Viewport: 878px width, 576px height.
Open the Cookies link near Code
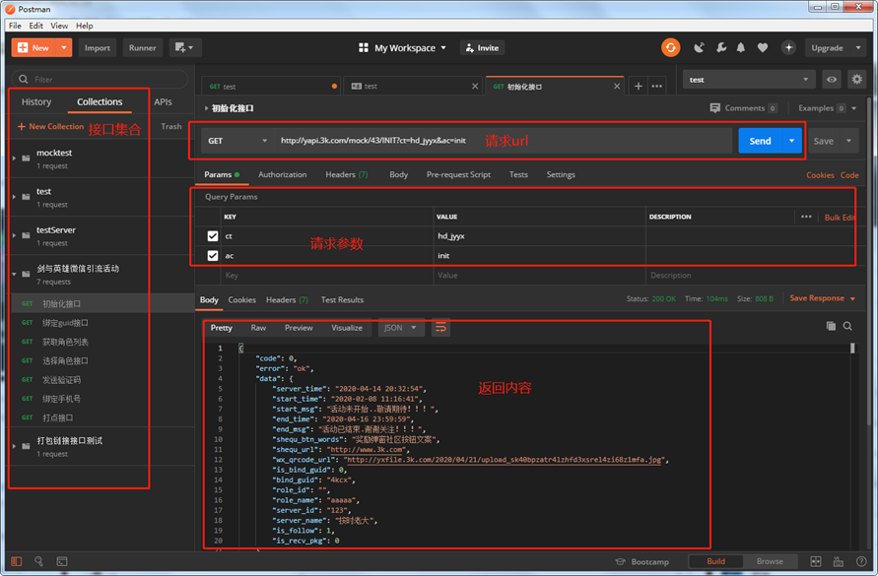[820, 175]
